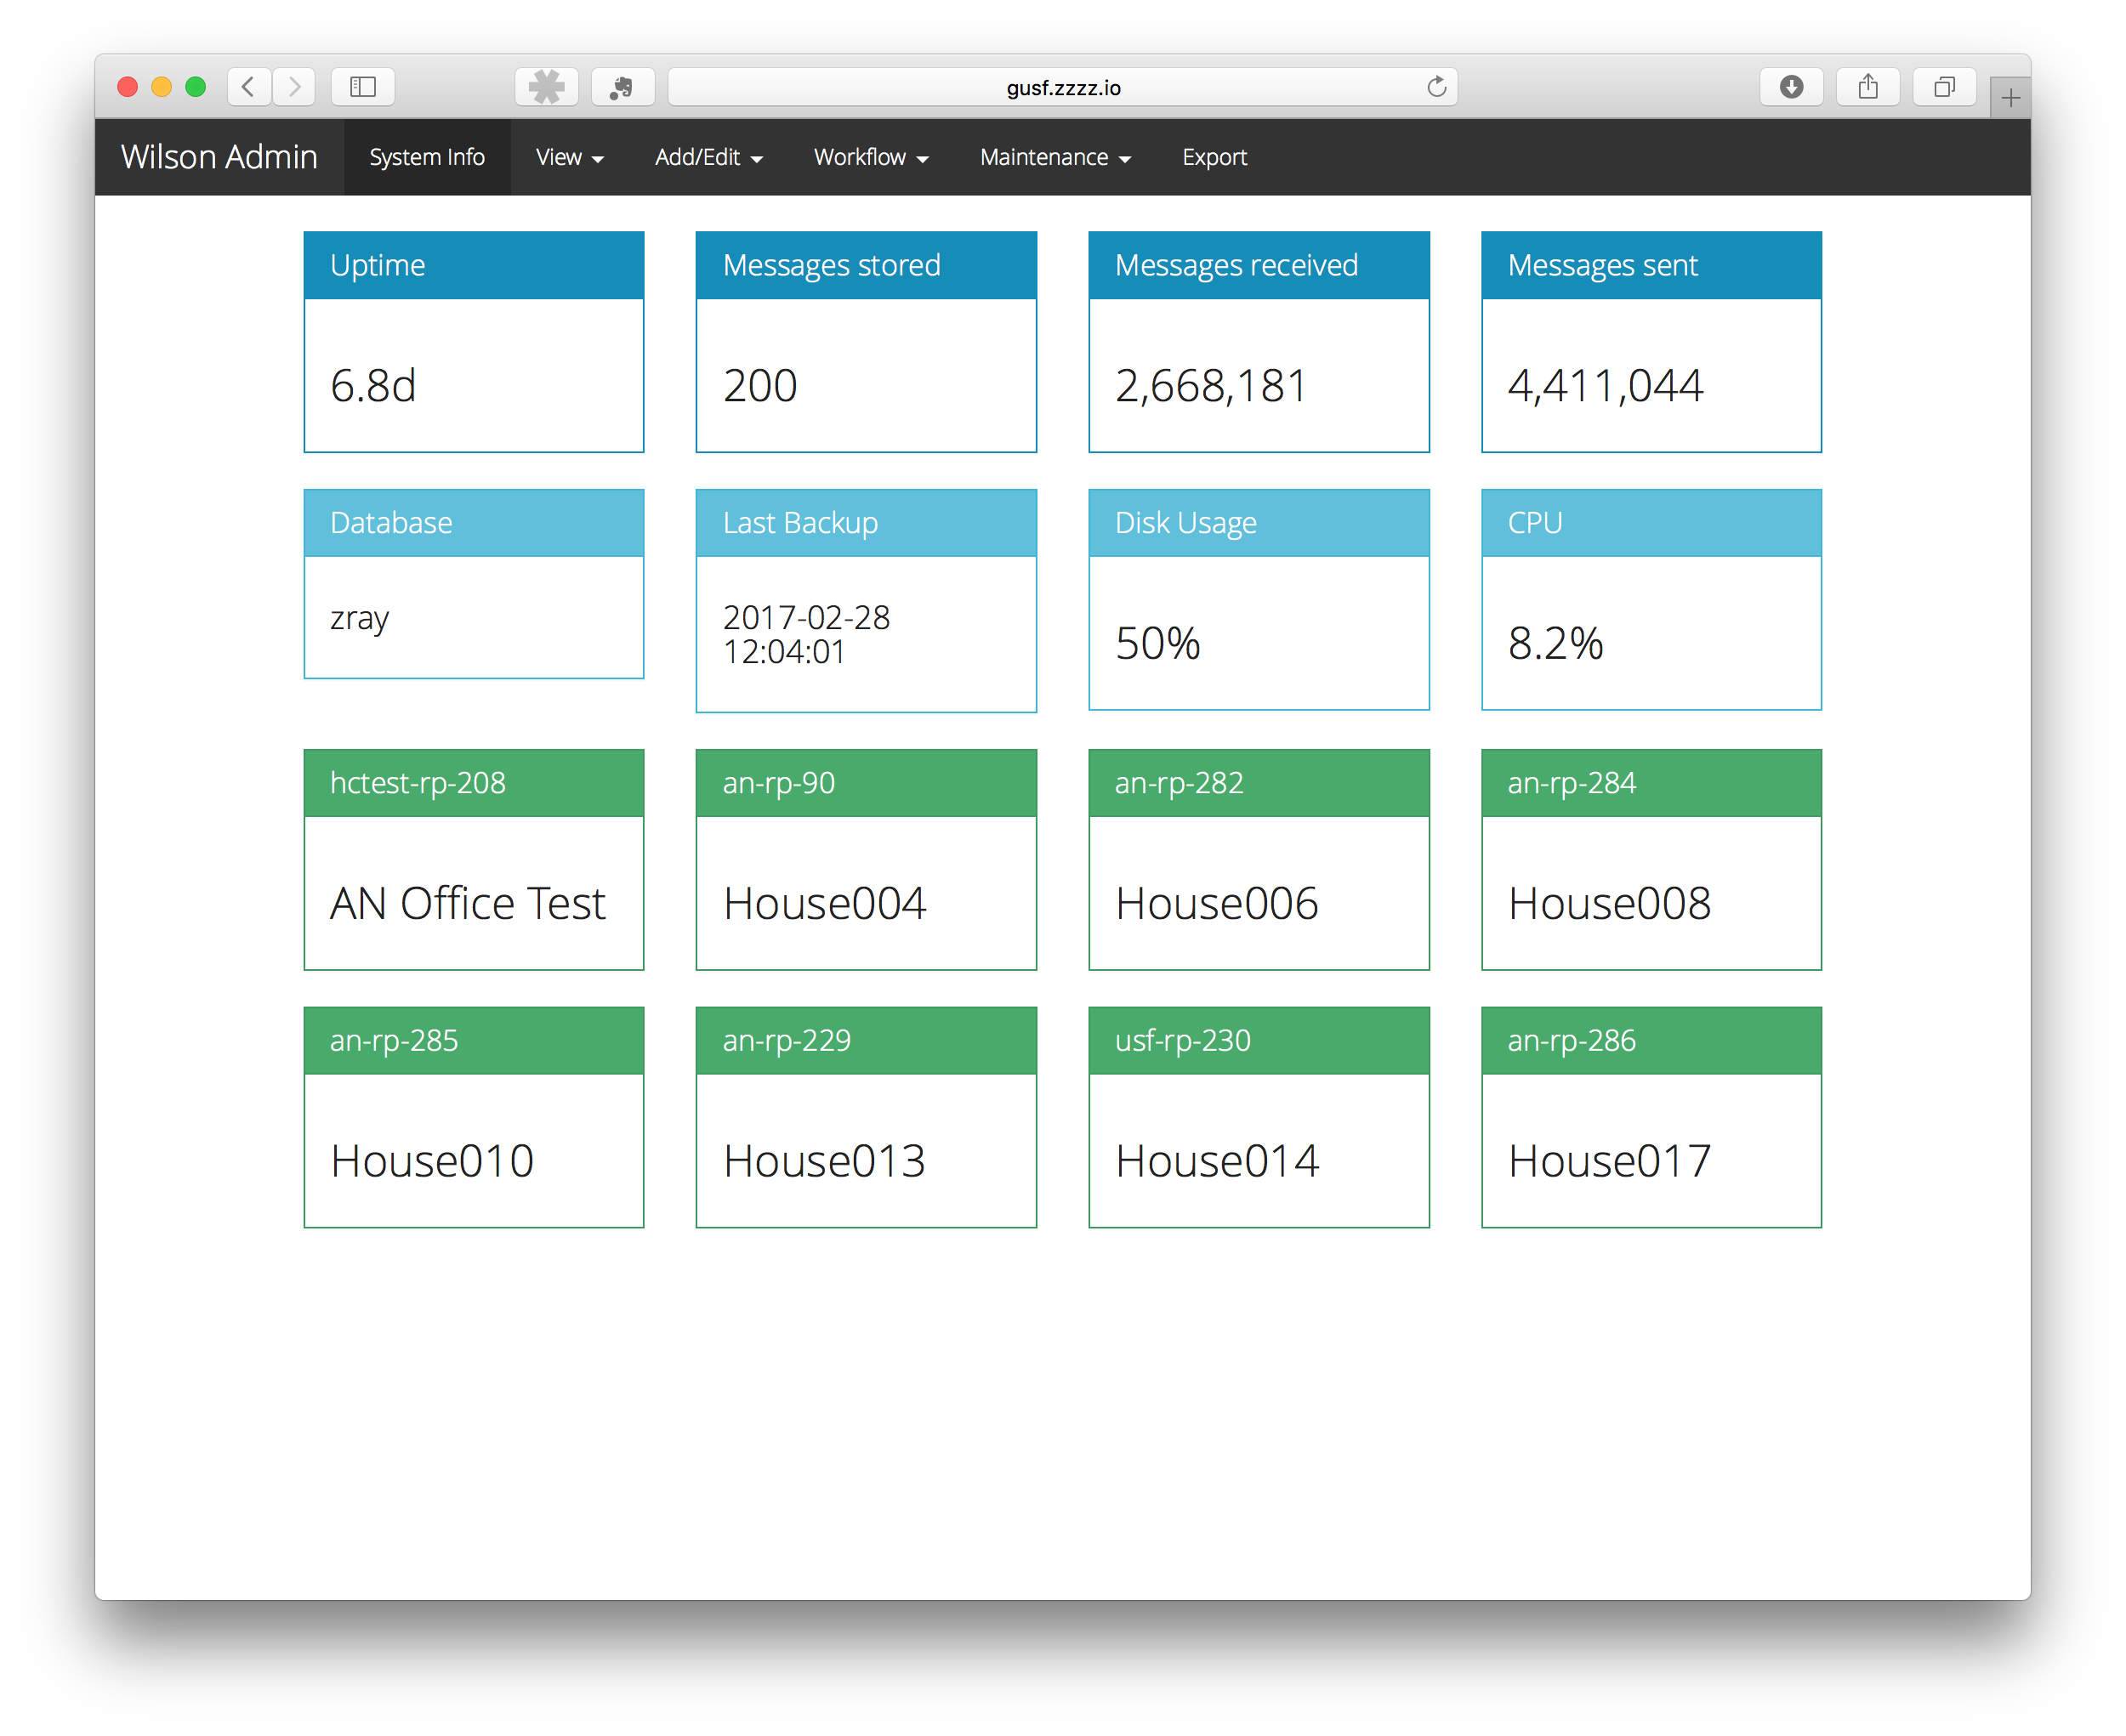Image resolution: width=2126 pixels, height=1736 pixels.
Task: Click the Wilson Admin brand link
Action: click(219, 157)
